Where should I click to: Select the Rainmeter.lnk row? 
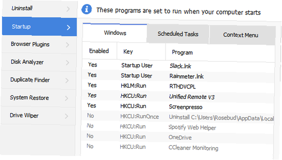point(178,76)
